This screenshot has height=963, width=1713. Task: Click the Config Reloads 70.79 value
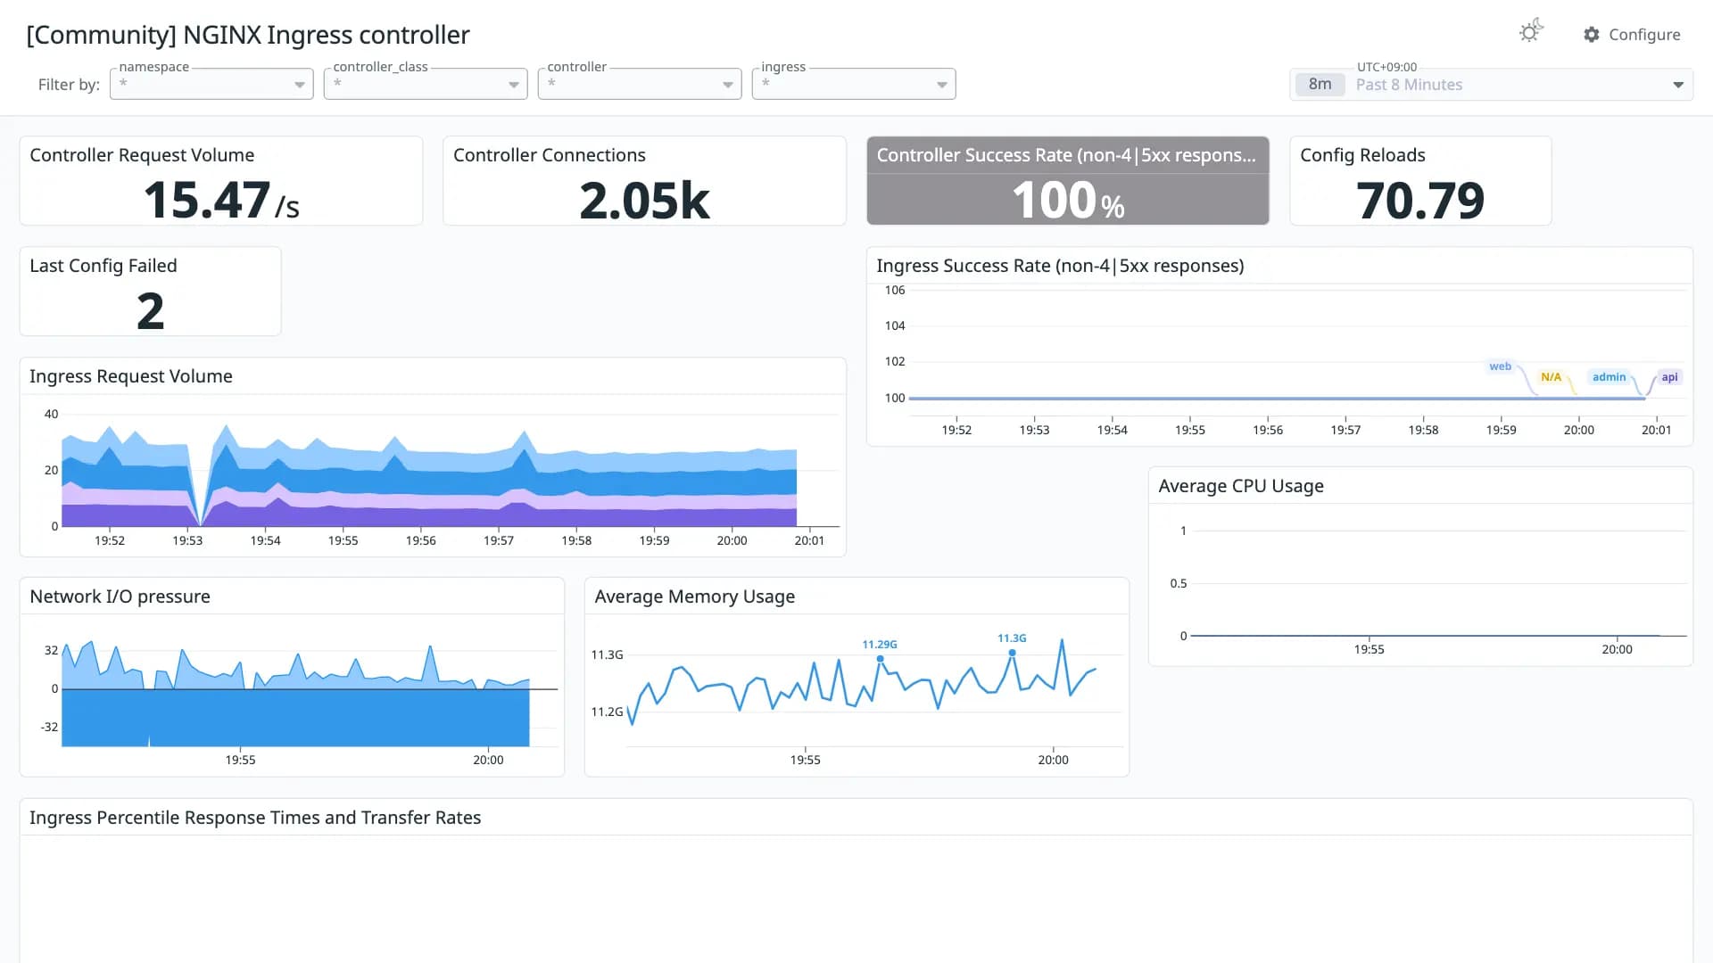pyautogui.click(x=1420, y=201)
